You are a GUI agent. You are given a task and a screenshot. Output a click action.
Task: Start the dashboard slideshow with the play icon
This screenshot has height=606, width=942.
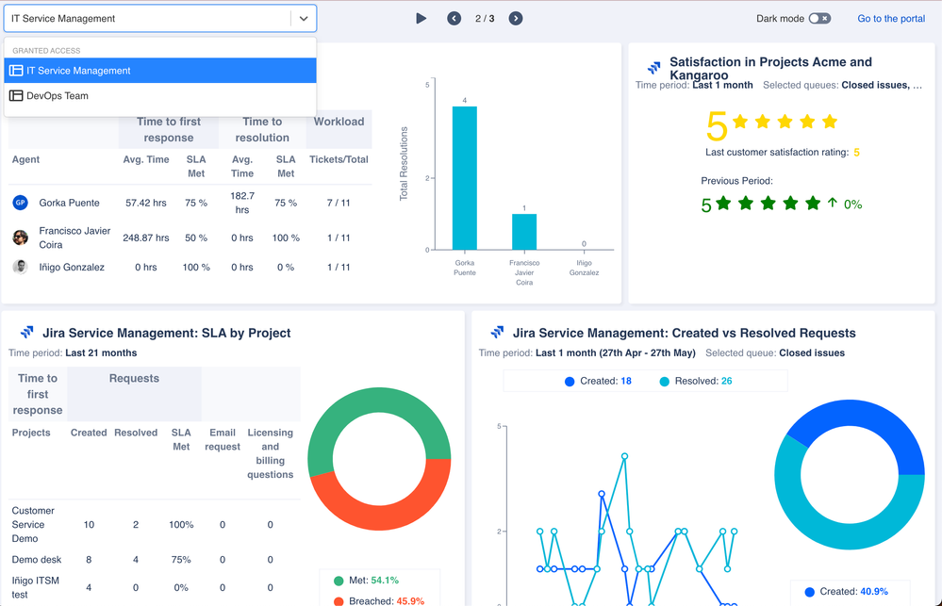(x=421, y=19)
